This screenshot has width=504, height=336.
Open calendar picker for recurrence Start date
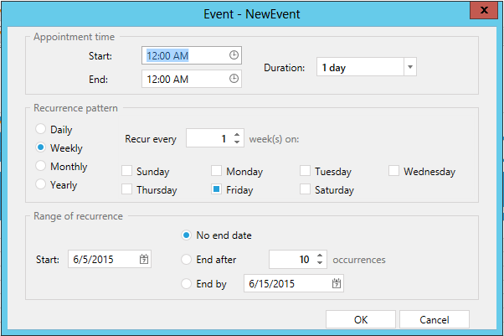tap(144, 260)
